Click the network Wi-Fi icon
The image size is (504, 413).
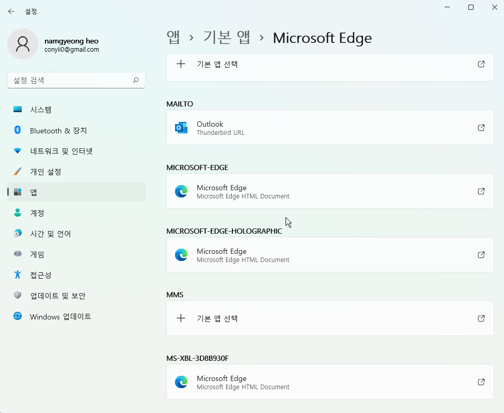[x=18, y=150]
